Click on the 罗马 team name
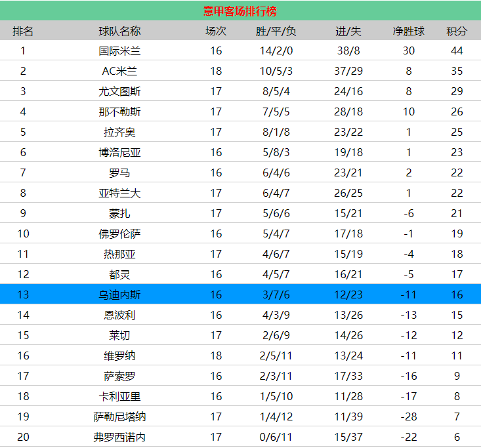Viewport: 481px width, 448px height. click(119, 173)
